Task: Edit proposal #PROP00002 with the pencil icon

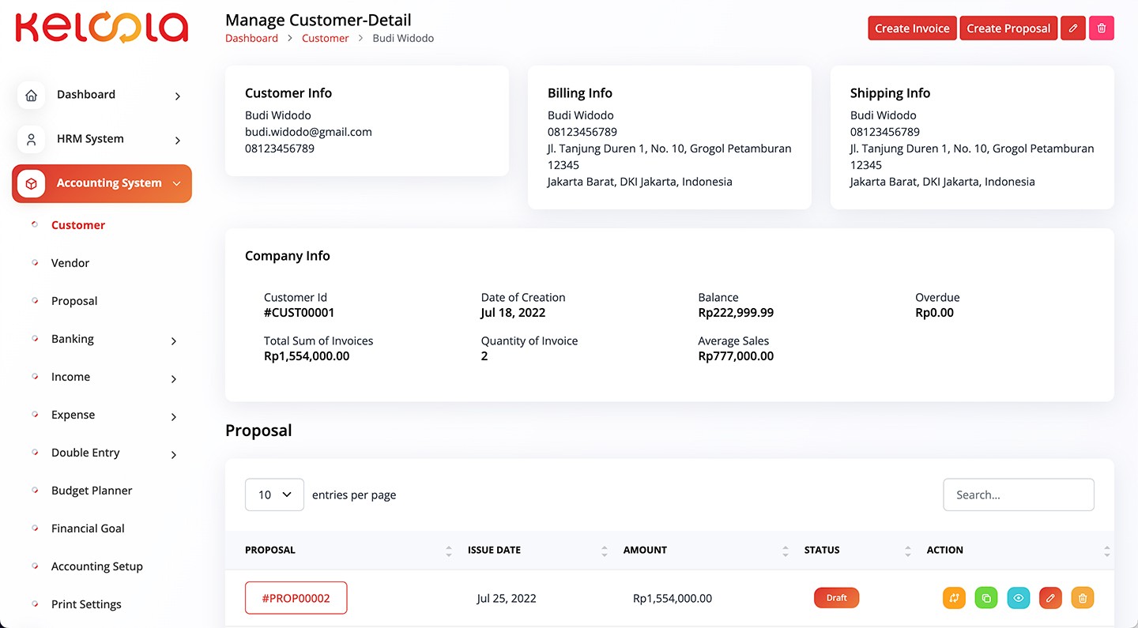Action: click(x=1050, y=598)
